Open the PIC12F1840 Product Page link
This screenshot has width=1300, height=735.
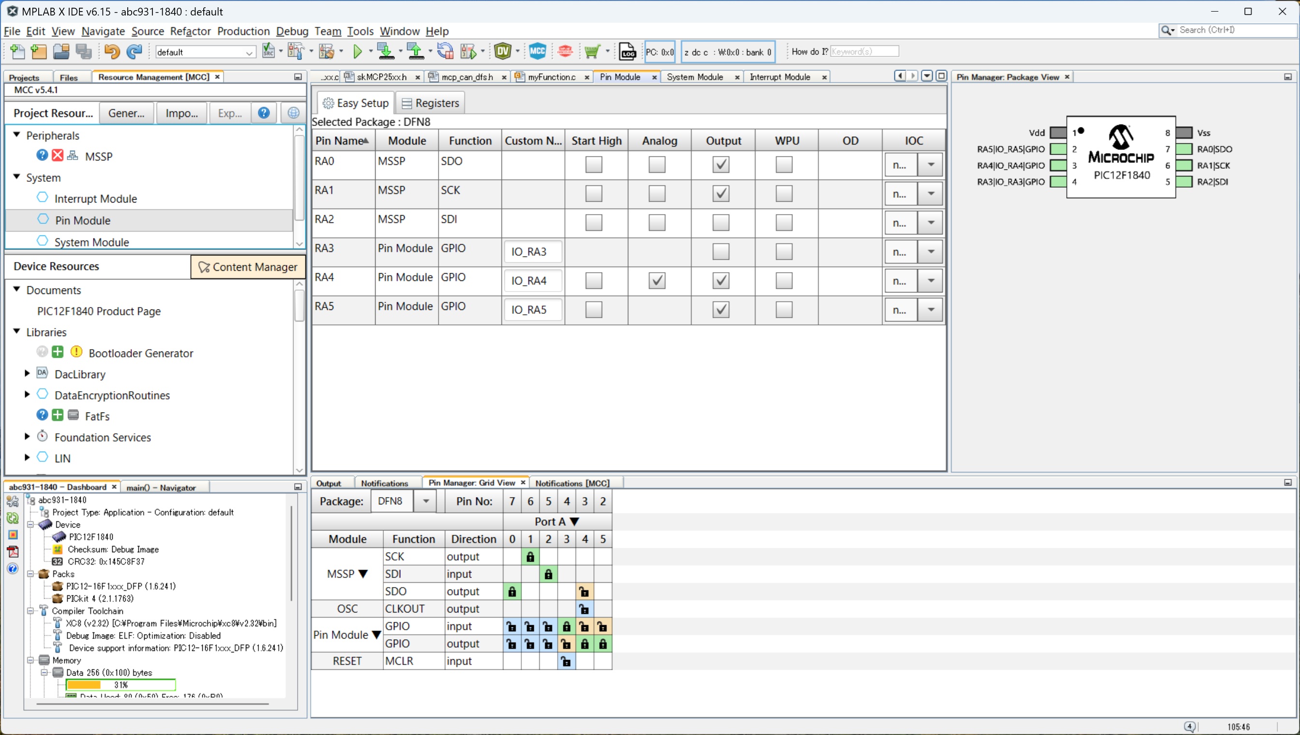click(x=99, y=311)
